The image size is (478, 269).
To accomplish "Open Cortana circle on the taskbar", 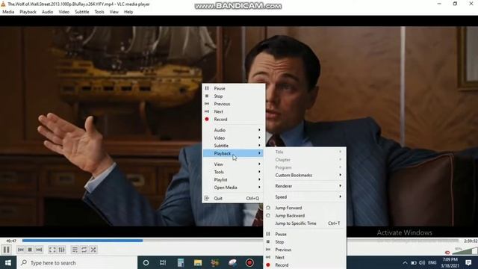I will pyautogui.click(x=146, y=262).
